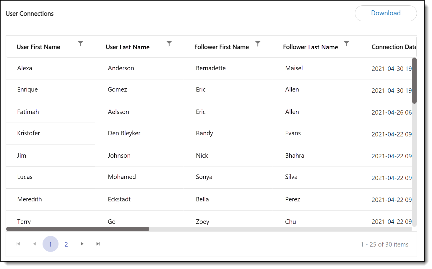Click the Aelsson last name cell
Viewport: 432px width, 269px height.
coord(118,112)
